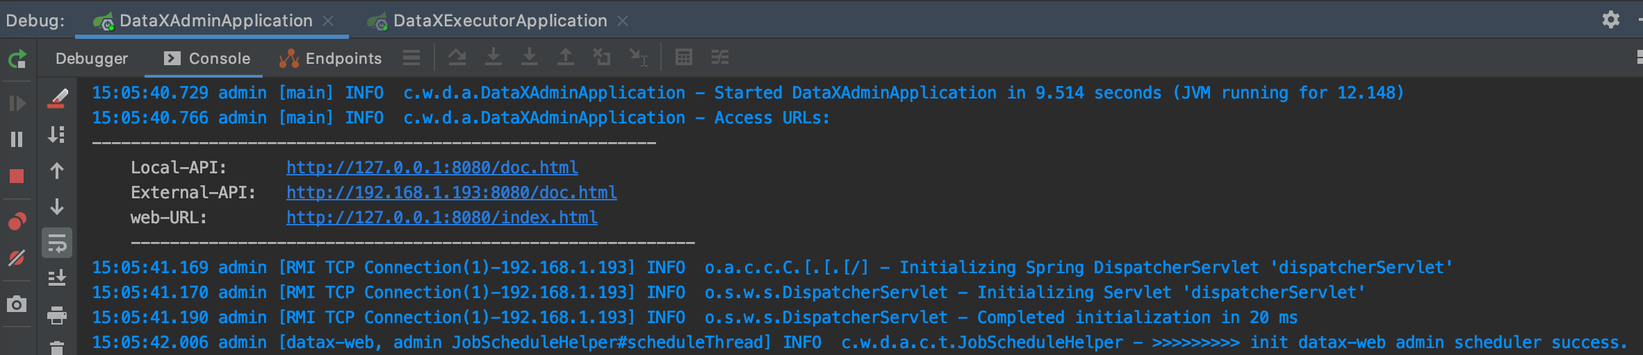Toggle Mute Breakpoints icon

tap(17, 258)
